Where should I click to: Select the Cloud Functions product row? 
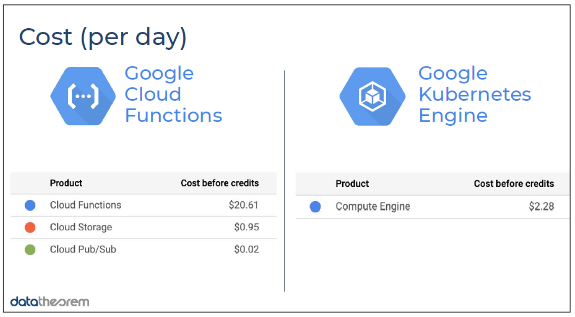144,205
